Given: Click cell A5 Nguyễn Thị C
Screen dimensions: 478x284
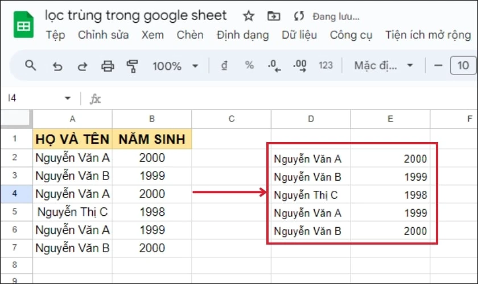Looking at the screenshot, I should coord(72,212).
